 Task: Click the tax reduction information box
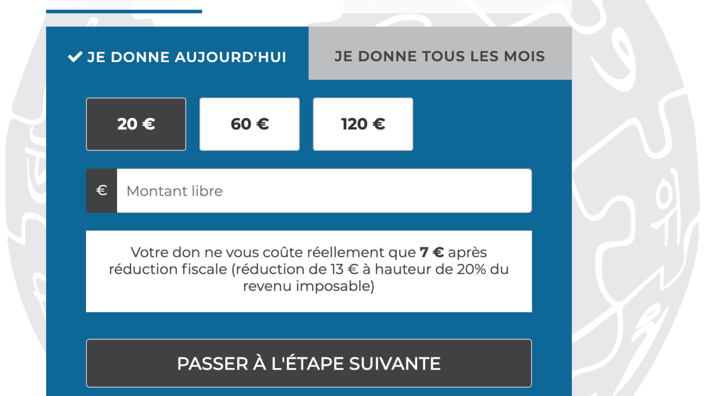309,271
